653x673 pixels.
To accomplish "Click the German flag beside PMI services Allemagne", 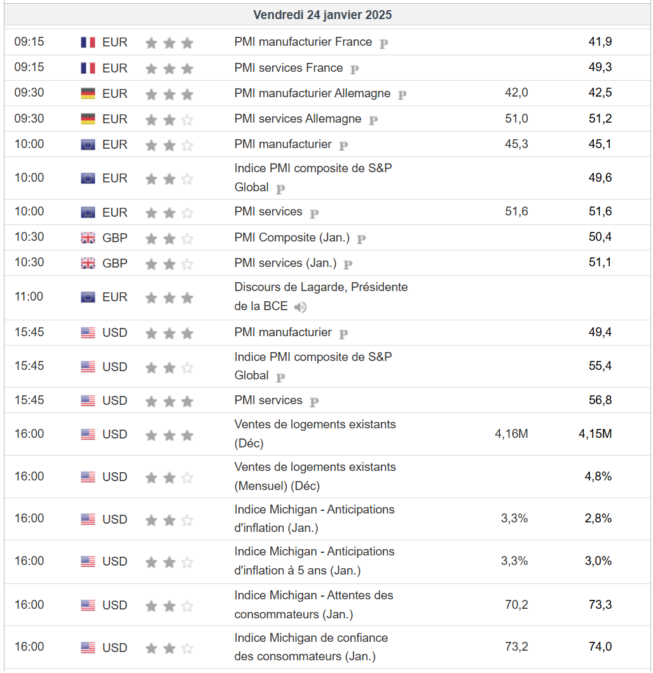I will pos(88,119).
